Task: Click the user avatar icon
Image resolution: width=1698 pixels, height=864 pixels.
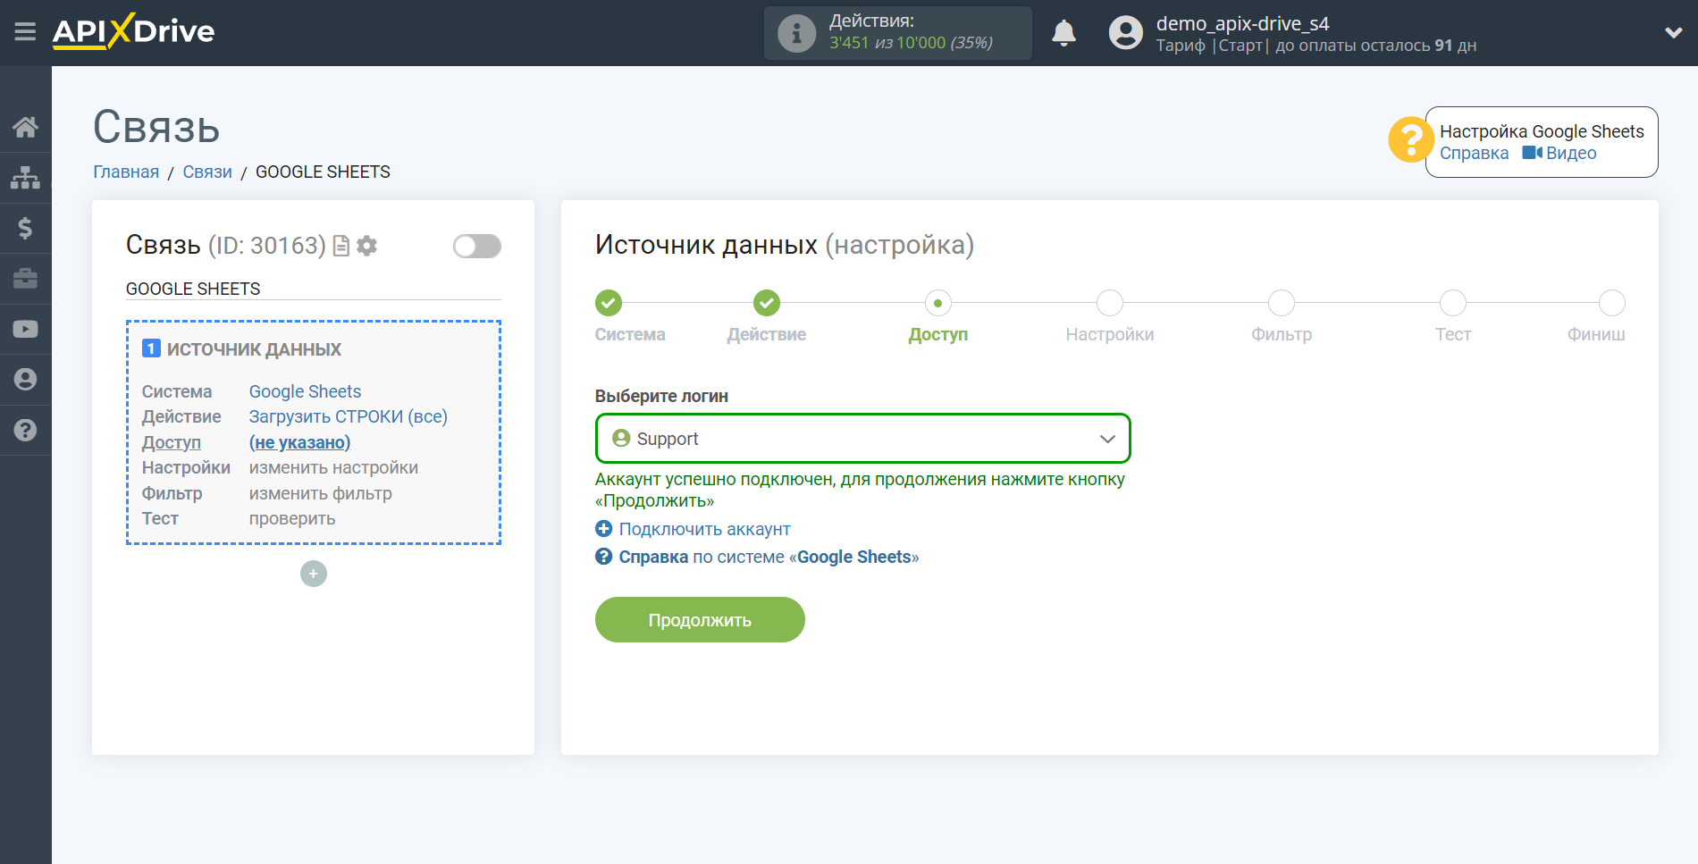Action: [1125, 33]
